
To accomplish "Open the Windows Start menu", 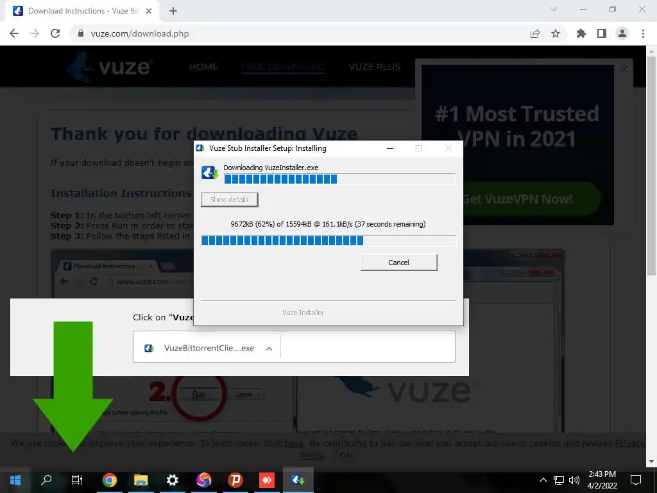I will pos(15,480).
